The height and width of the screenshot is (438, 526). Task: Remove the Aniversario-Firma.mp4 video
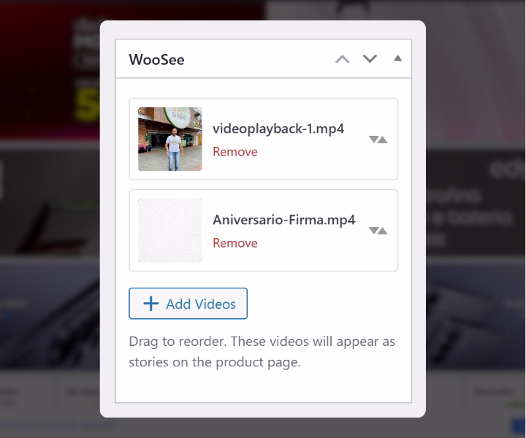235,243
